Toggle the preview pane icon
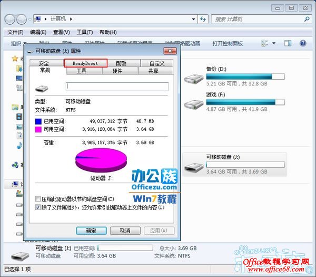Image resolution: width=316 pixels, height=277 pixels. (x=288, y=43)
